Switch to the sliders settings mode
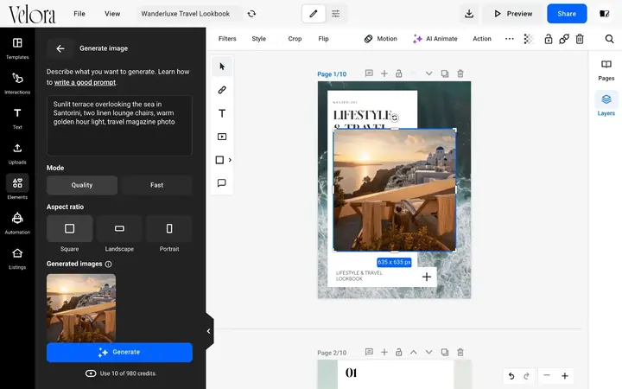 click(x=335, y=14)
